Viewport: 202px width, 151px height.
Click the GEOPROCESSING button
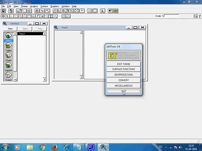tap(124, 75)
